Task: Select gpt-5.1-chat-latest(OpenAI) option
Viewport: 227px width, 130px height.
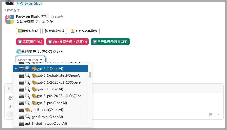Action: tap(50, 75)
